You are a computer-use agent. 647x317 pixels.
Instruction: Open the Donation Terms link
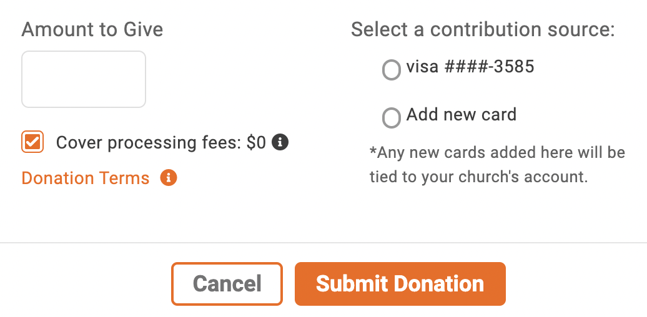pos(86,178)
